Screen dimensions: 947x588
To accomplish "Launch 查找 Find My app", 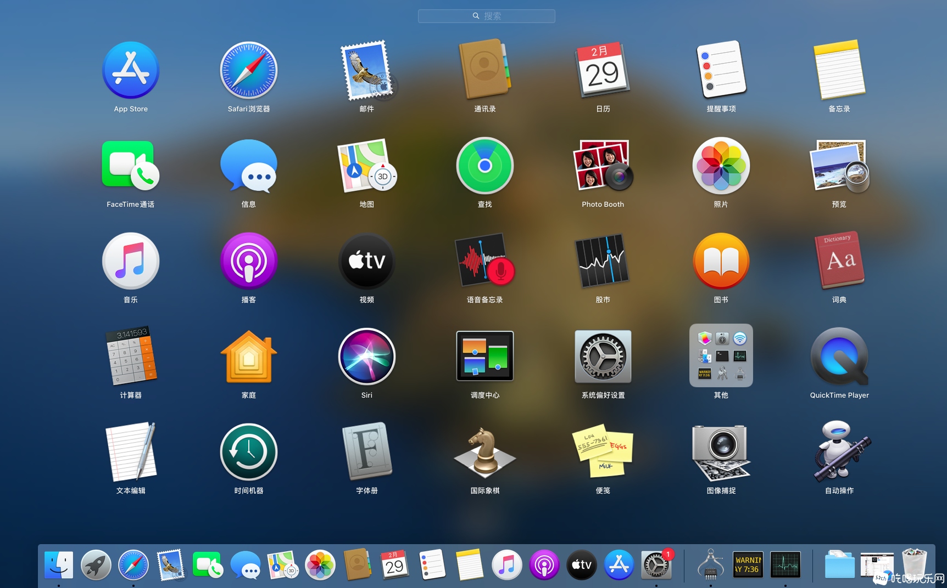I will click(485, 166).
